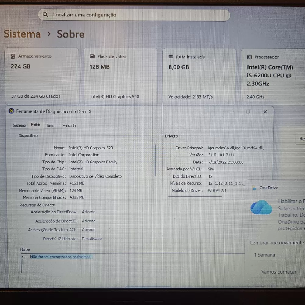
Task: Expand the 1 Semana reminder dropdown
Action: (274, 255)
